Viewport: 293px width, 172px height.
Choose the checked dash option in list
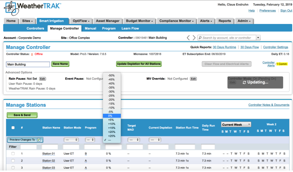pyautogui.click(x=112, y=140)
